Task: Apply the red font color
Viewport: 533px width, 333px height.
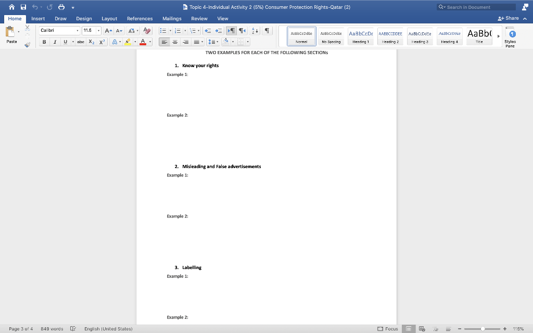Action: click(143, 42)
